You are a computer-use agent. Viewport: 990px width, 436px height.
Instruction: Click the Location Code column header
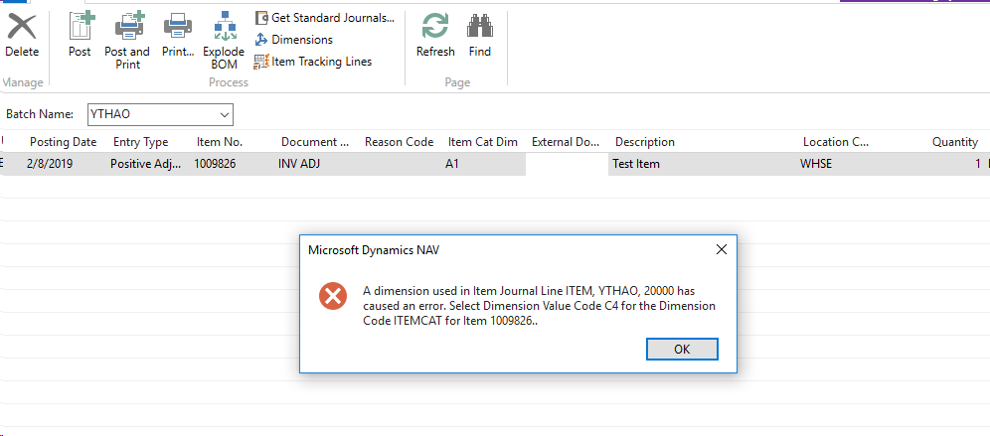tap(835, 142)
